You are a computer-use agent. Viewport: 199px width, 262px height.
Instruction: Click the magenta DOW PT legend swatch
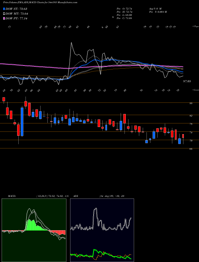pos(4,19)
